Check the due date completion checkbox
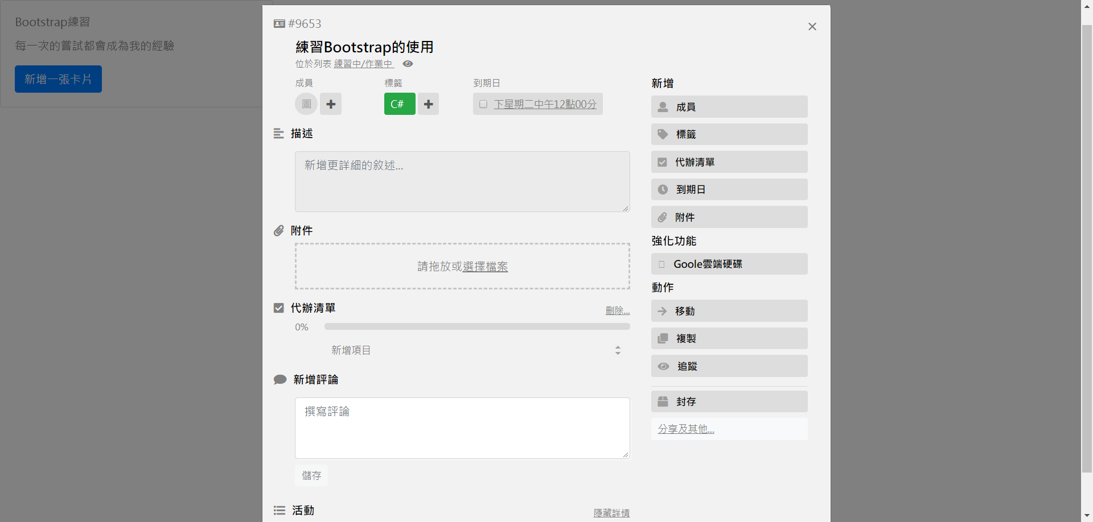Screen dimensions: 1093x522 tap(483, 104)
